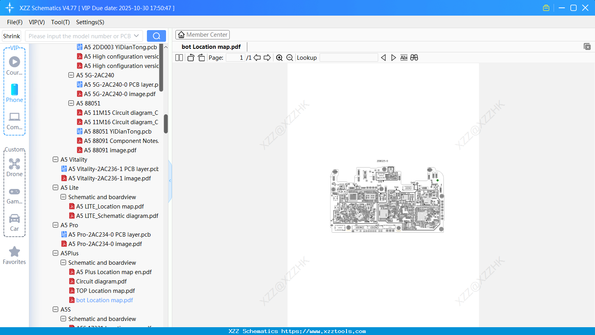Image resolution: width=595 pixels, height=335 pixels.
Task: Collapse the A5S tree node
Action: [55, 309]
